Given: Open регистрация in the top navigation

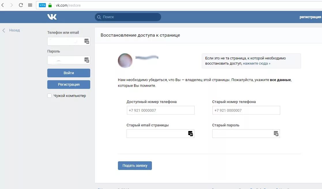Looking at the screenshot, I should (x=310, y=17).
